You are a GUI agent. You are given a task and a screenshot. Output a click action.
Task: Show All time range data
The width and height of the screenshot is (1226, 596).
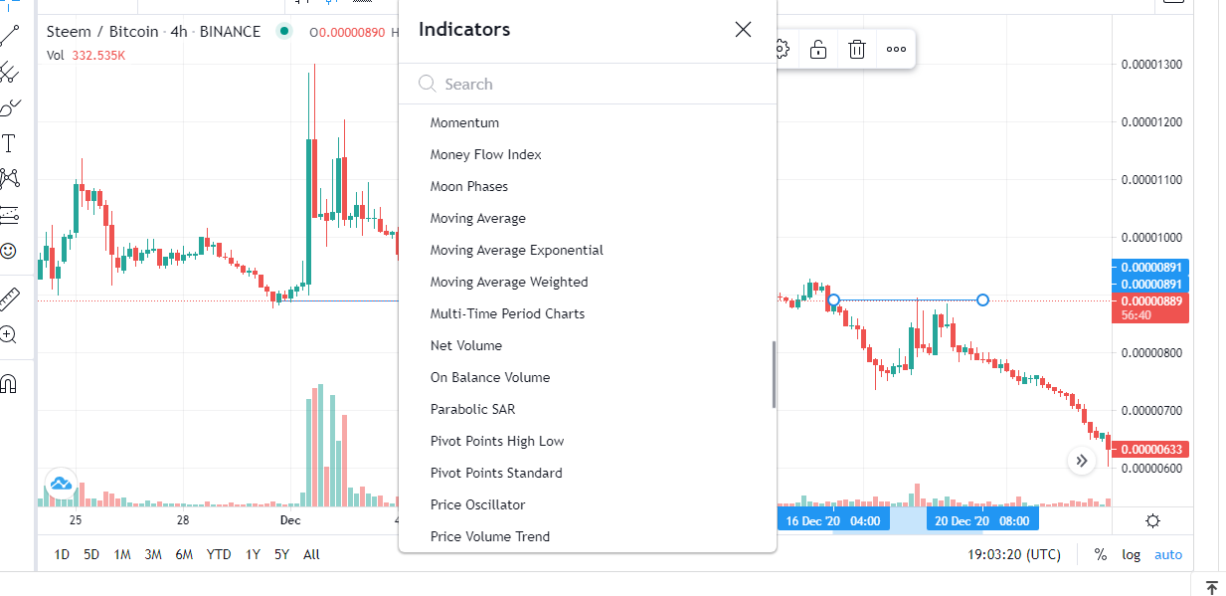311,554
